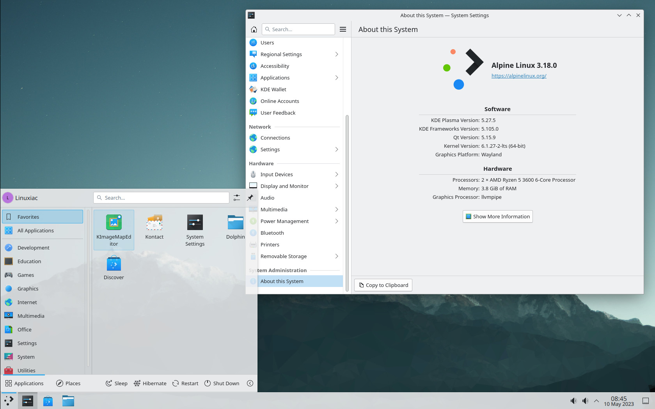Viewport: 655px width, 409px height.
Task: Open Accessibility settings
Action: point(295,66)
